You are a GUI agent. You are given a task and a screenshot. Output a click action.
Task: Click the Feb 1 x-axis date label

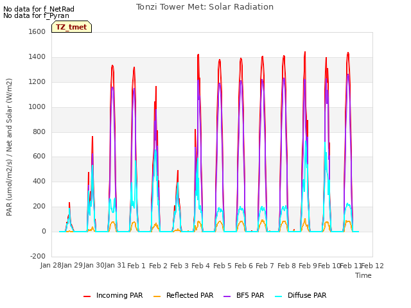[x=136, y=266]
